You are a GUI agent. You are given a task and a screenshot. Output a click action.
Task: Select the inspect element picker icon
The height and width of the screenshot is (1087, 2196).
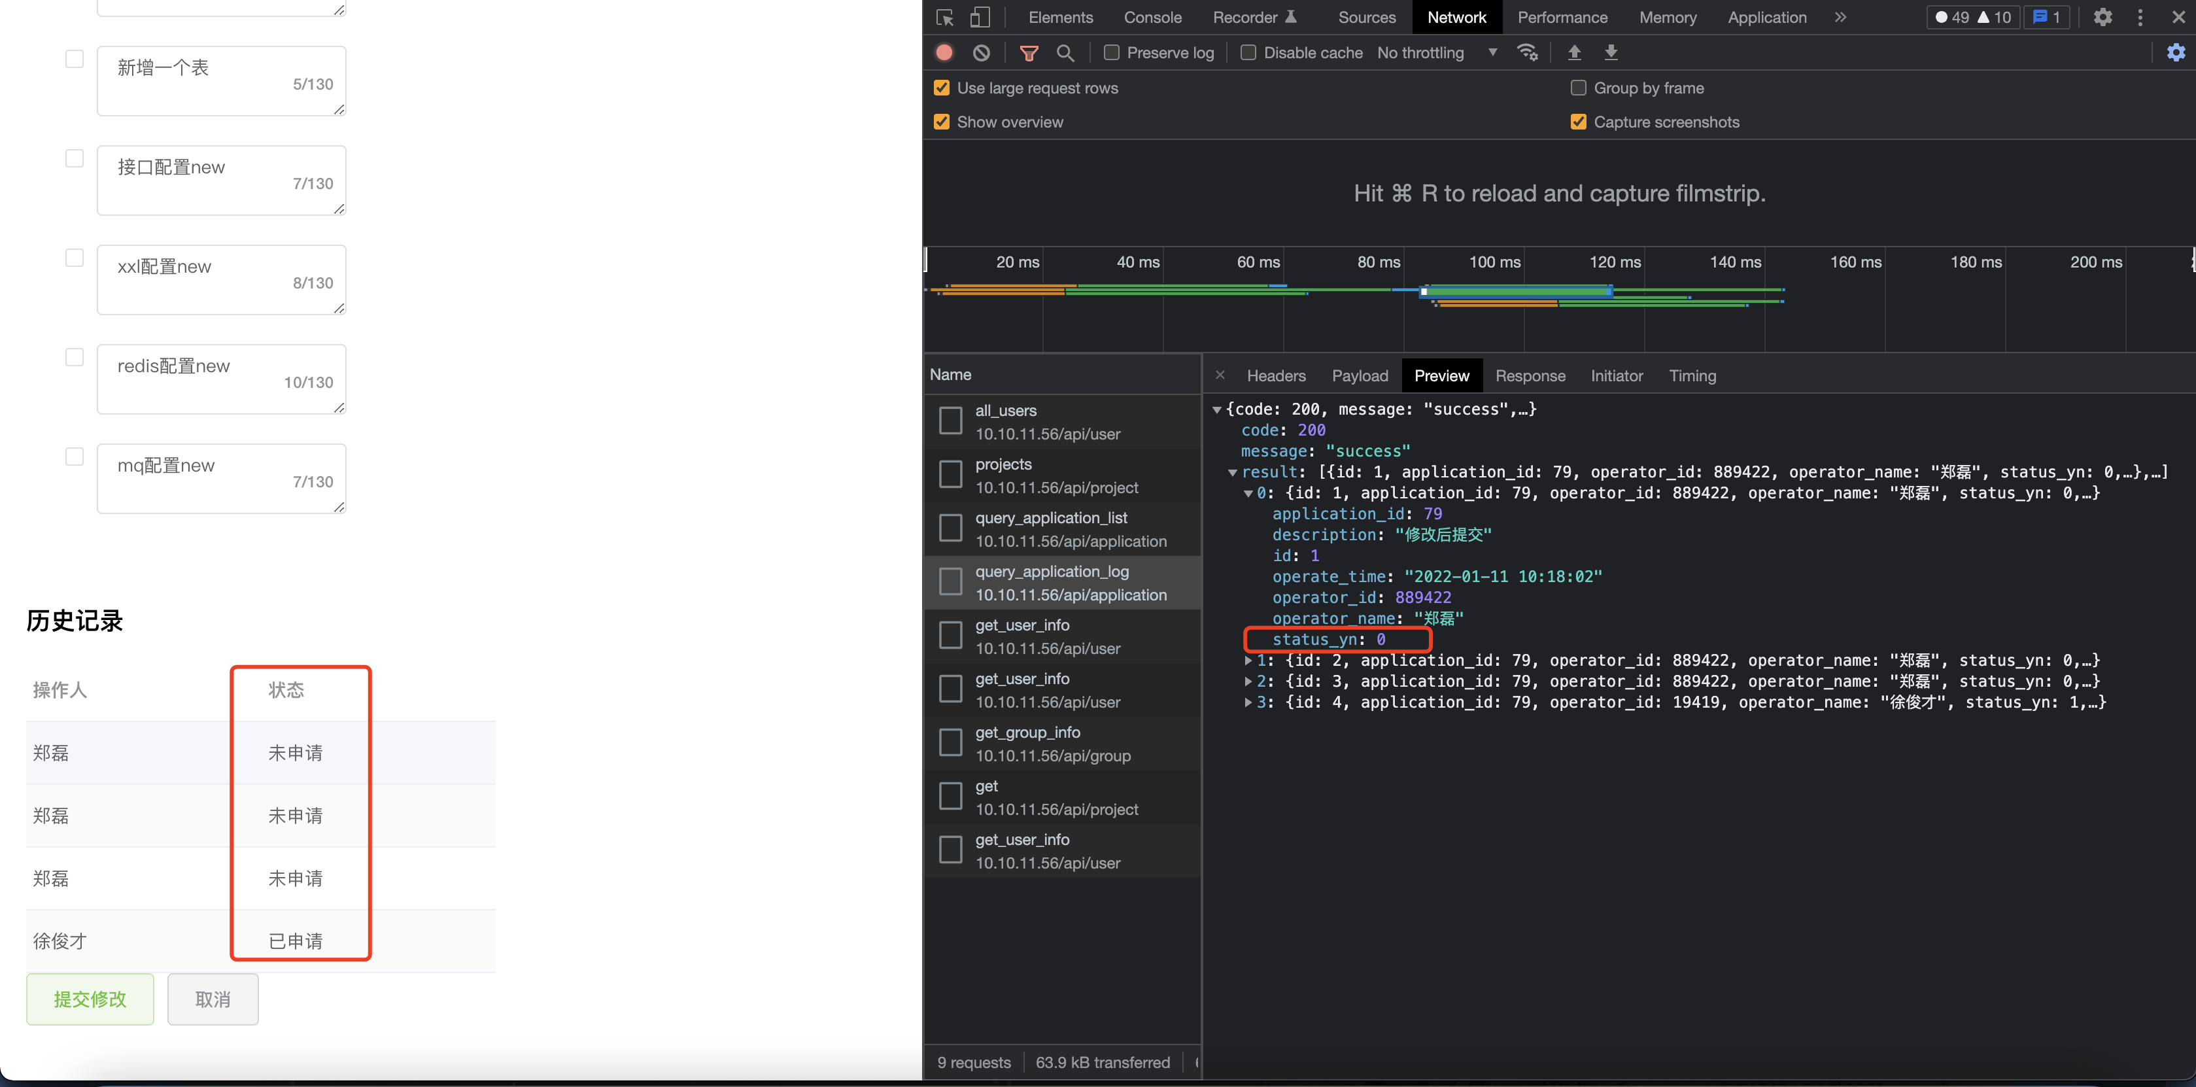tap(944, 18)
